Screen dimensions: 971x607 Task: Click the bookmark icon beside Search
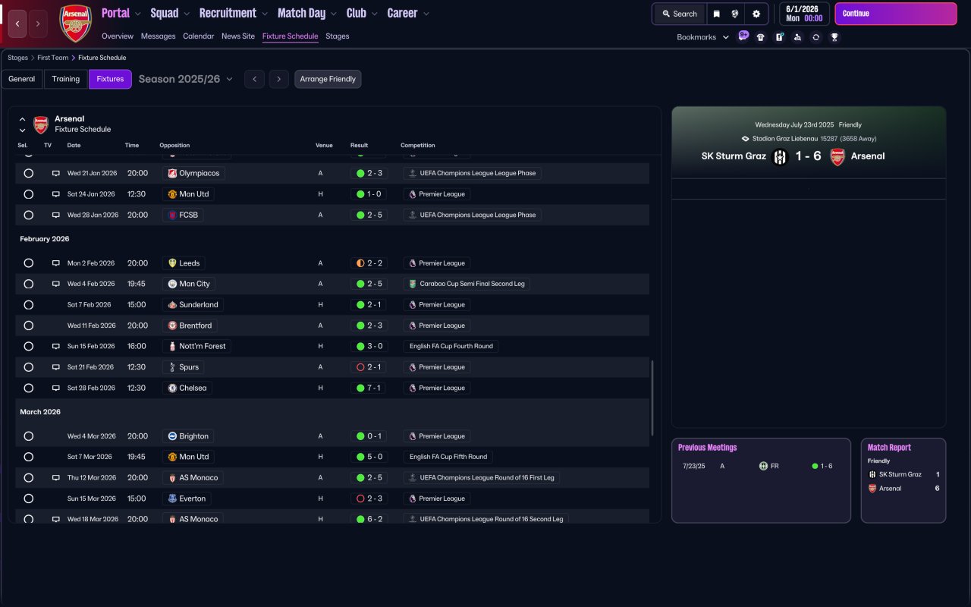point(716,14)
